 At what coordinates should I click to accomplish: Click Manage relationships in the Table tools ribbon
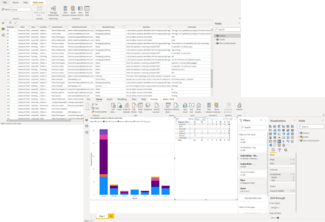[53, 11]
